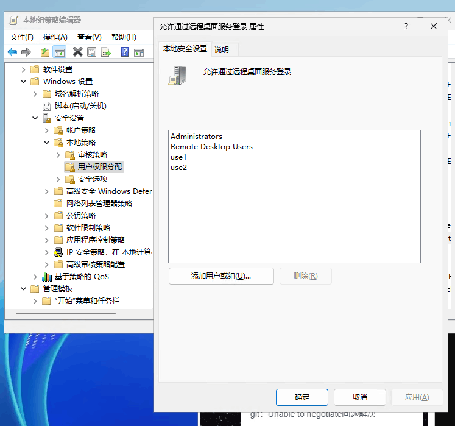
Task: Expand the 应用程序控制策略 node
Action: (x=47, y=240)
